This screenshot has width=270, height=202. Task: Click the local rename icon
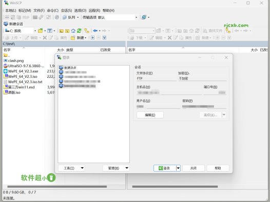click(x=50, y=37)
